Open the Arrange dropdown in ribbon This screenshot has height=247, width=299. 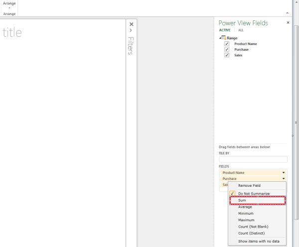pos(9,5)
